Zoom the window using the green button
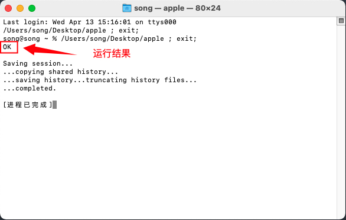This screenshot has width=346, height=220. pos(32,8)
